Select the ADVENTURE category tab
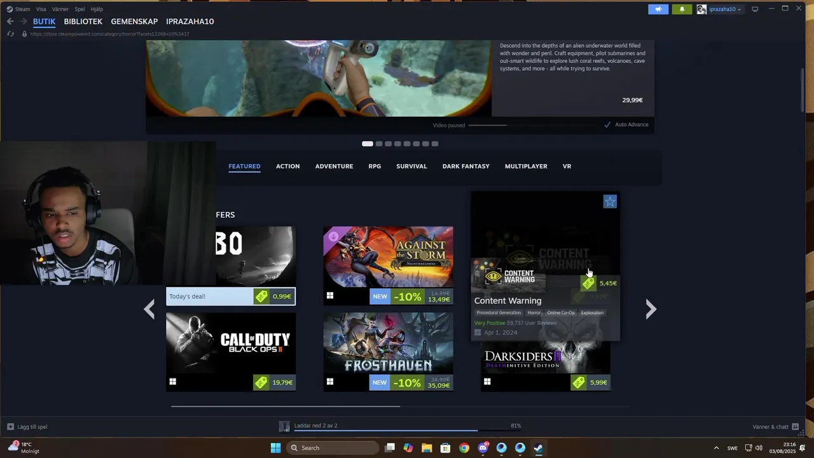The image size is (814, 458). pyautogui.click(x=335, y=166)
